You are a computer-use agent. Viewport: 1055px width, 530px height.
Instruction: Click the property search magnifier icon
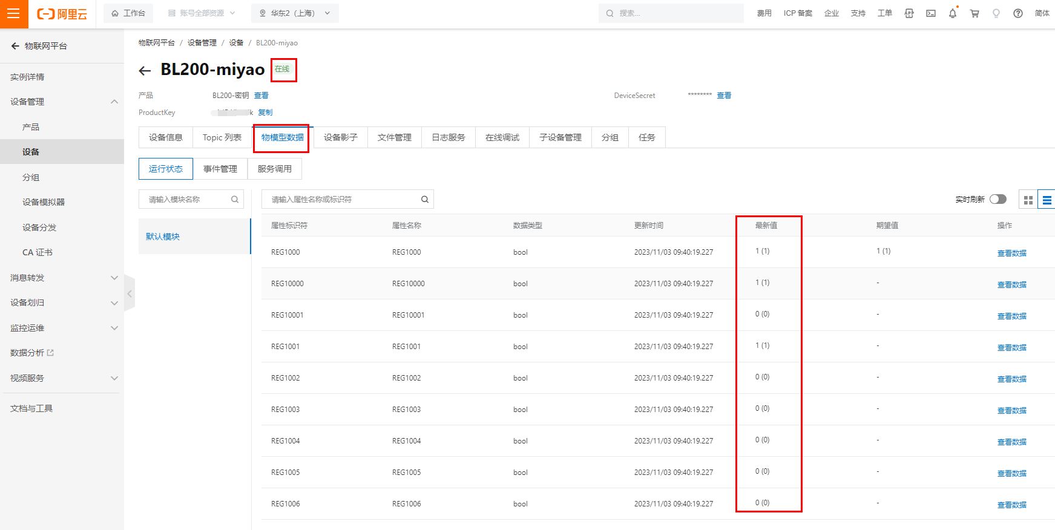425,199
